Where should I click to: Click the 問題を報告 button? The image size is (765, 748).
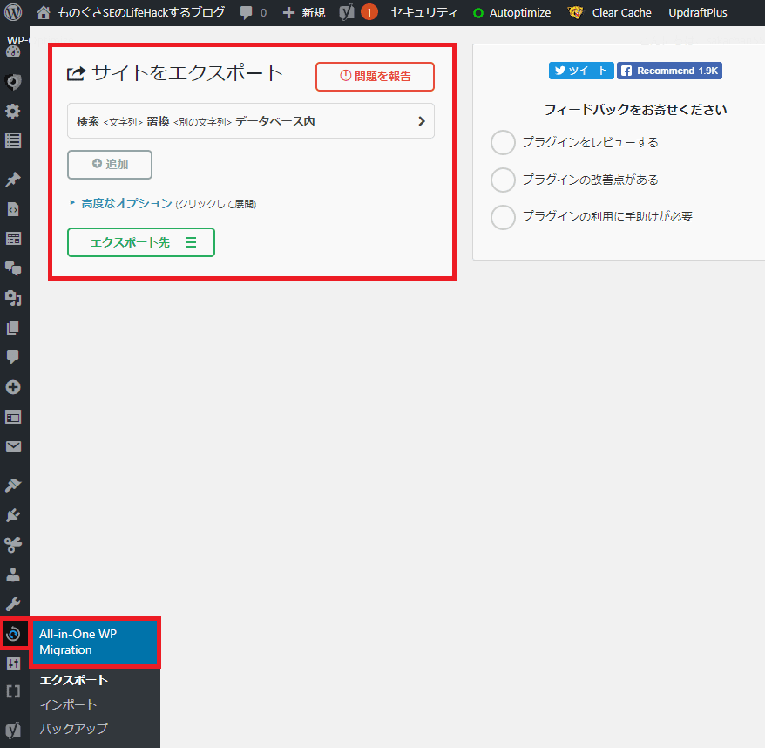375,77
